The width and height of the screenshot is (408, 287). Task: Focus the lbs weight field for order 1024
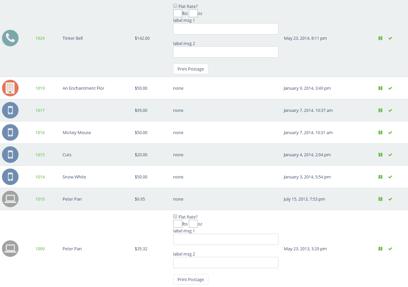coord(178,13)
